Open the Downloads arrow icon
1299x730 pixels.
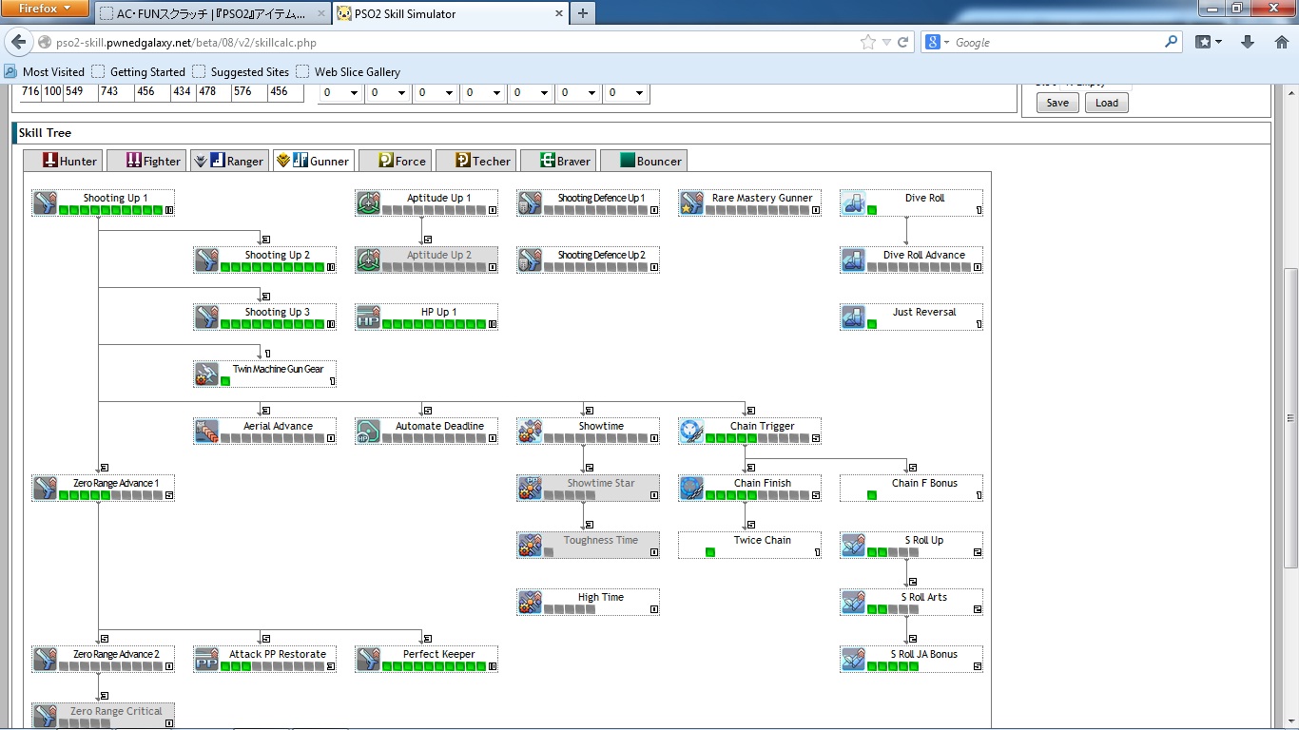[1248, 42]
